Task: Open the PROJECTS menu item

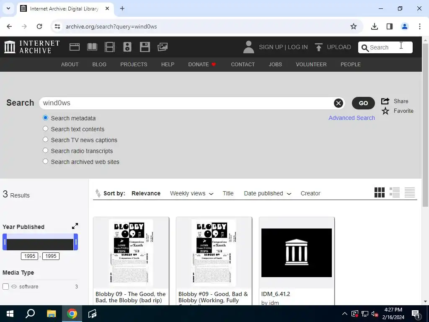Action: [x=134, y=64]
